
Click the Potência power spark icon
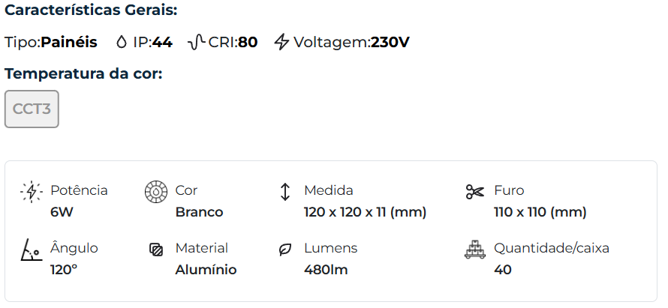[x=32, y=192]
